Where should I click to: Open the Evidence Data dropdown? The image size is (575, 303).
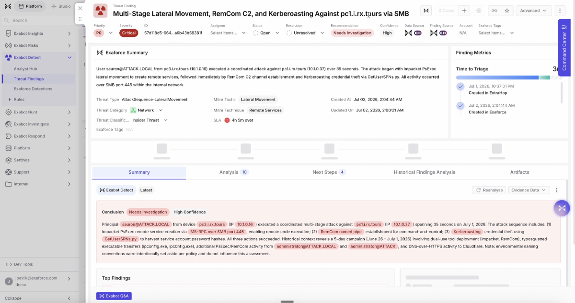coord(528,190)
